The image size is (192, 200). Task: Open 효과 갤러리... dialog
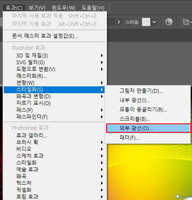[x=55, y=135]
